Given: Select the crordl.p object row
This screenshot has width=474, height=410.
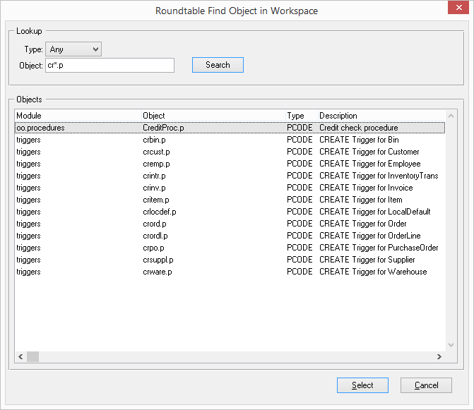Looking at the screenshot, I should [x=230, y=236].
